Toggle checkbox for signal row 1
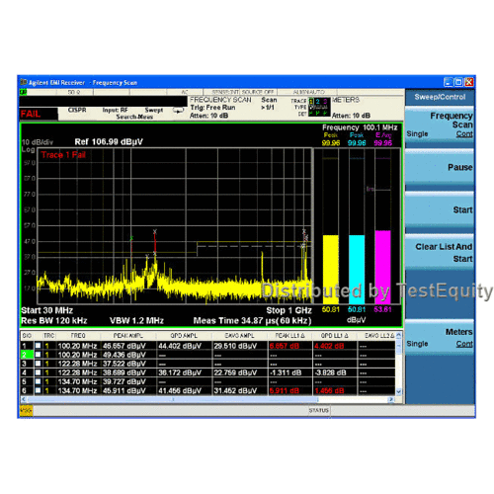494x494 pixels. pyautogui.click(x=39, y=346)
